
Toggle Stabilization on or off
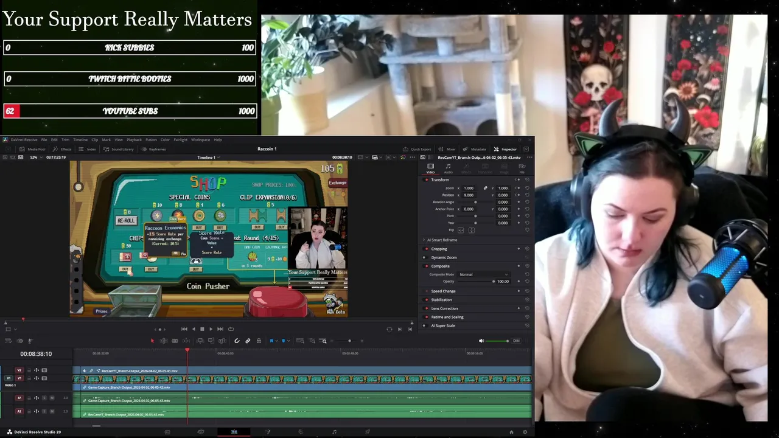pos(426,300)
